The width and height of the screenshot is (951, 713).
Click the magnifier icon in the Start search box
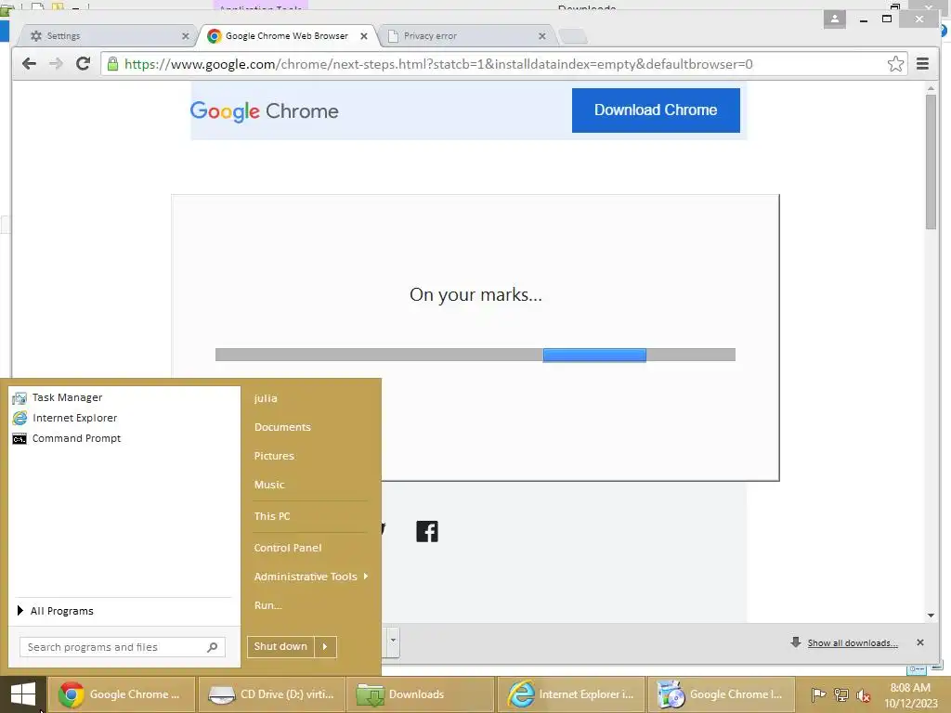pos(213,647)
